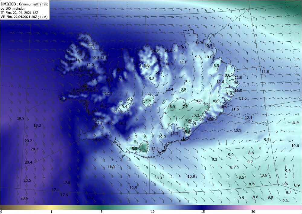Click the 'og 100 m vindur.' subtitle line
Viewport: 302px width, 214px height.
pyautogui.click(x=13, y=9)
